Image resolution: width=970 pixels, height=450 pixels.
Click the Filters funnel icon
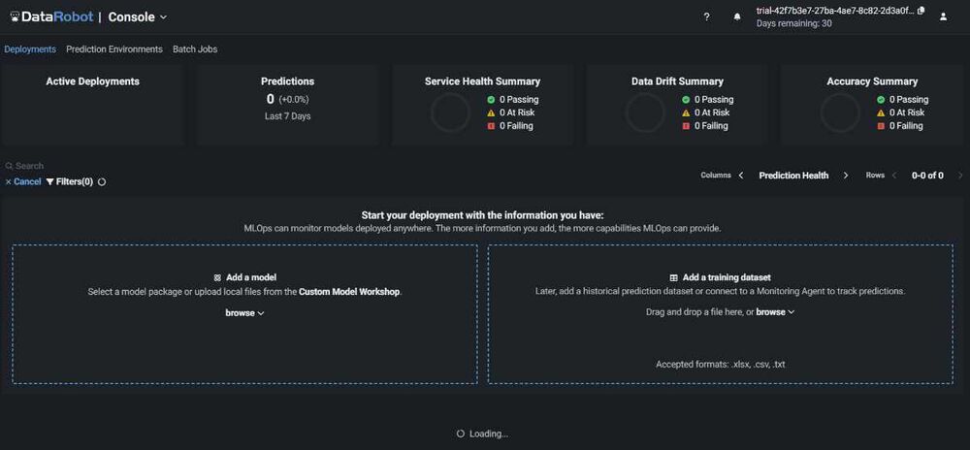pos(50,181)
